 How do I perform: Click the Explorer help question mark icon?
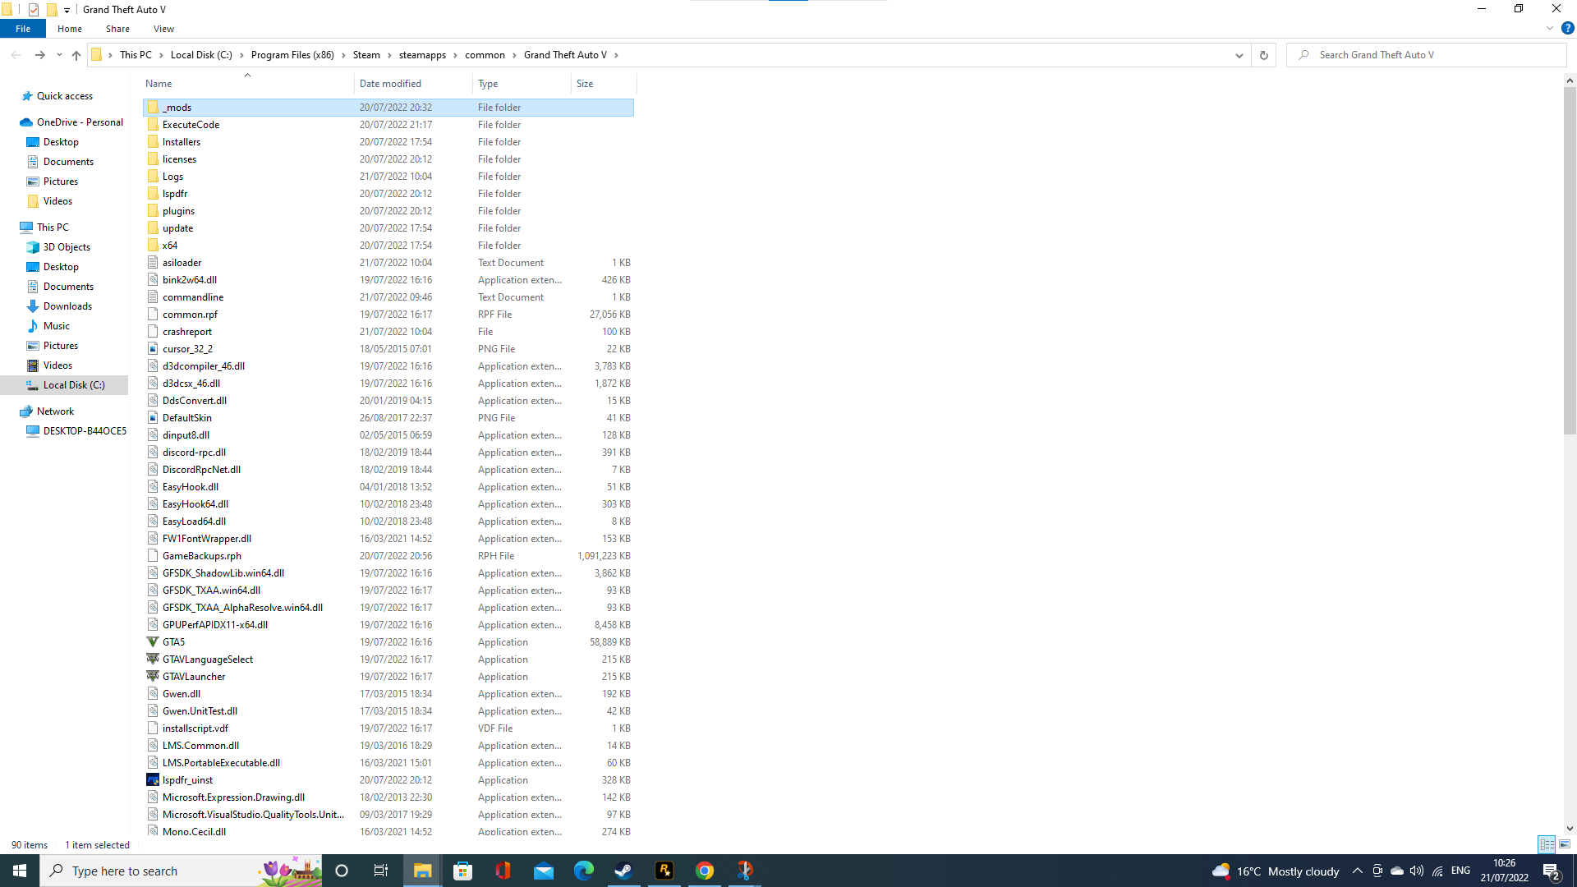click(1567, 29)
